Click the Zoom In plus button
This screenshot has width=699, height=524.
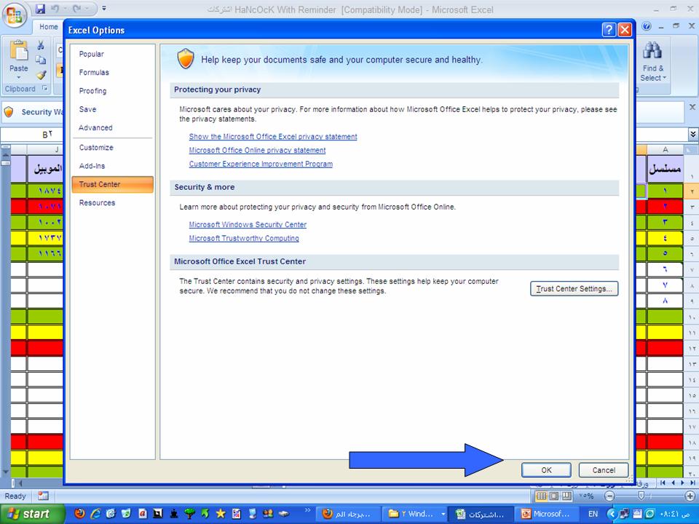[690, 496]
